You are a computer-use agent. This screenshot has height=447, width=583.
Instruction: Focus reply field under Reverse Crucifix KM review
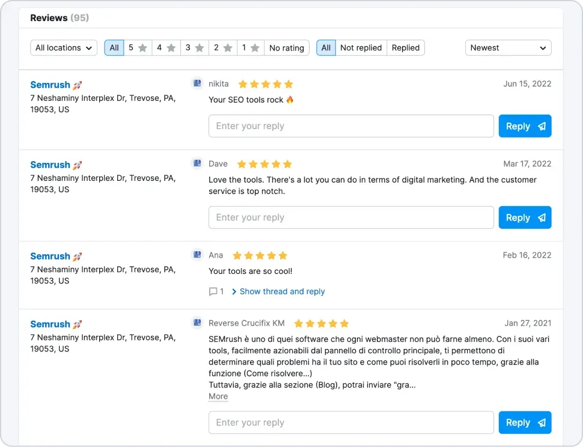click(x=351, y=422)
